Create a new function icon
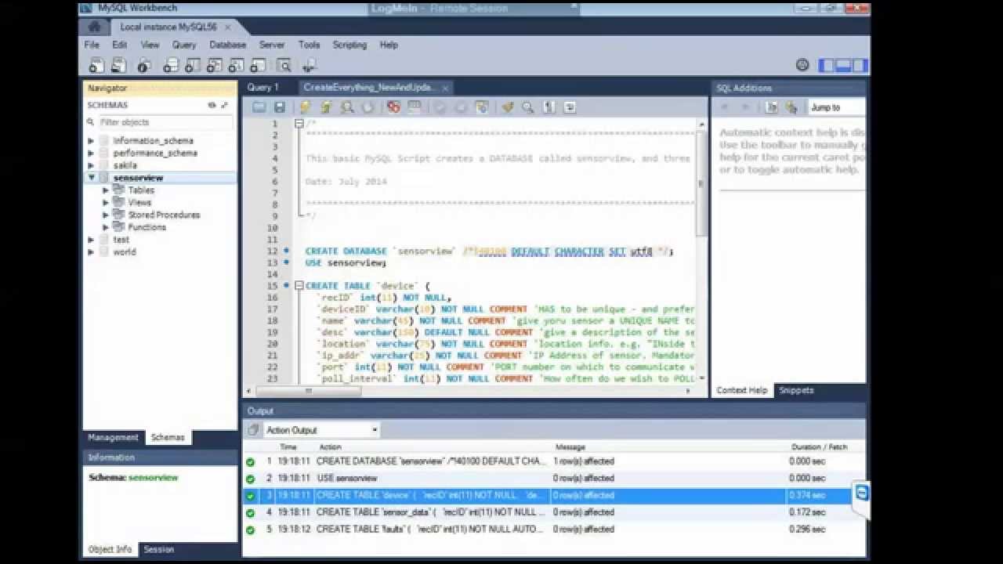This screenshot has width=1003, height=564. tap(258, 66)
